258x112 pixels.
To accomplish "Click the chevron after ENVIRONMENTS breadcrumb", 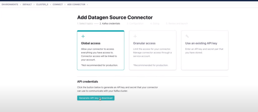I will [x=20, y=5].
